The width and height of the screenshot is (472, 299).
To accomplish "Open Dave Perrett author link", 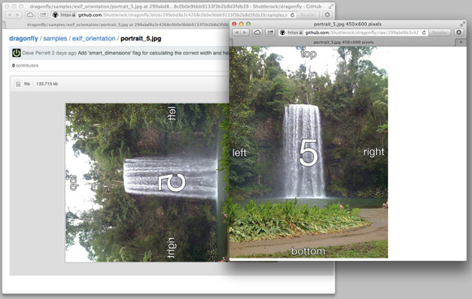I will click(x=36, y=53).
